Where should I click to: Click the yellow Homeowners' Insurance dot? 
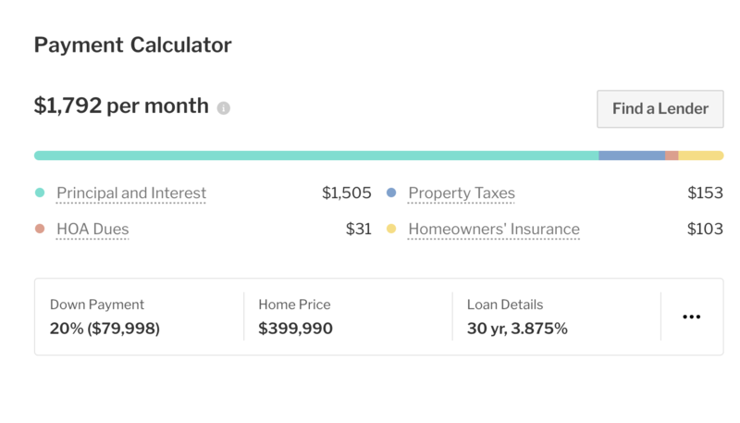click(391, 229)
